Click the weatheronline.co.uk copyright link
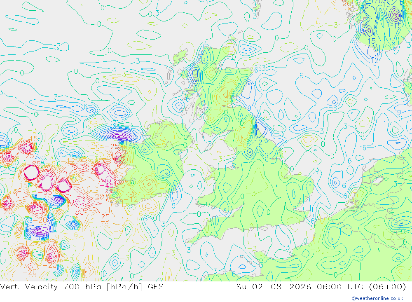The image size is (412, 302). click(x=377, y=298)
